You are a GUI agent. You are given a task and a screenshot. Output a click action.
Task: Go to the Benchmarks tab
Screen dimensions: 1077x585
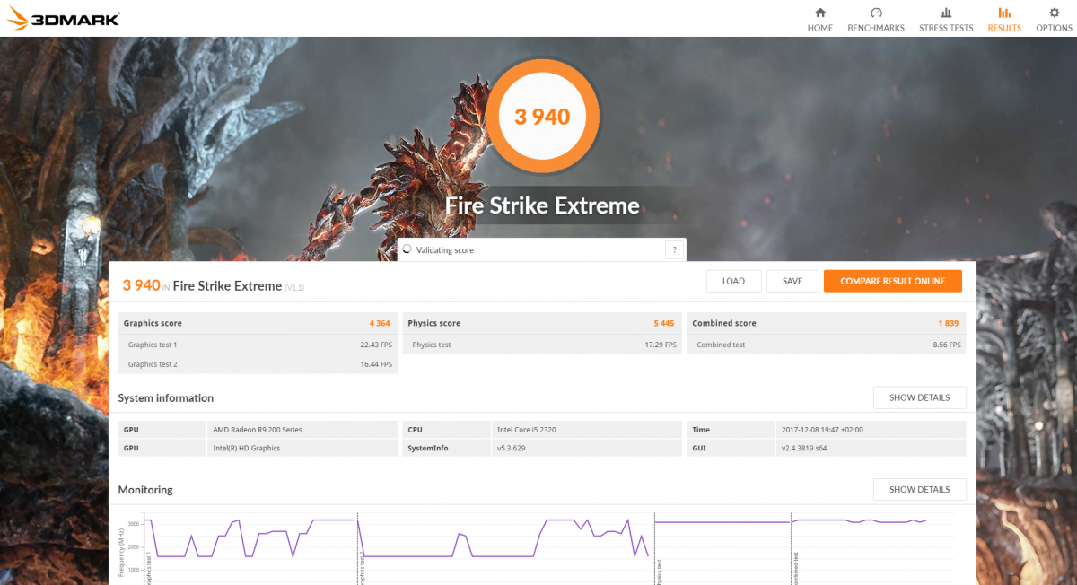pos(876,19)
